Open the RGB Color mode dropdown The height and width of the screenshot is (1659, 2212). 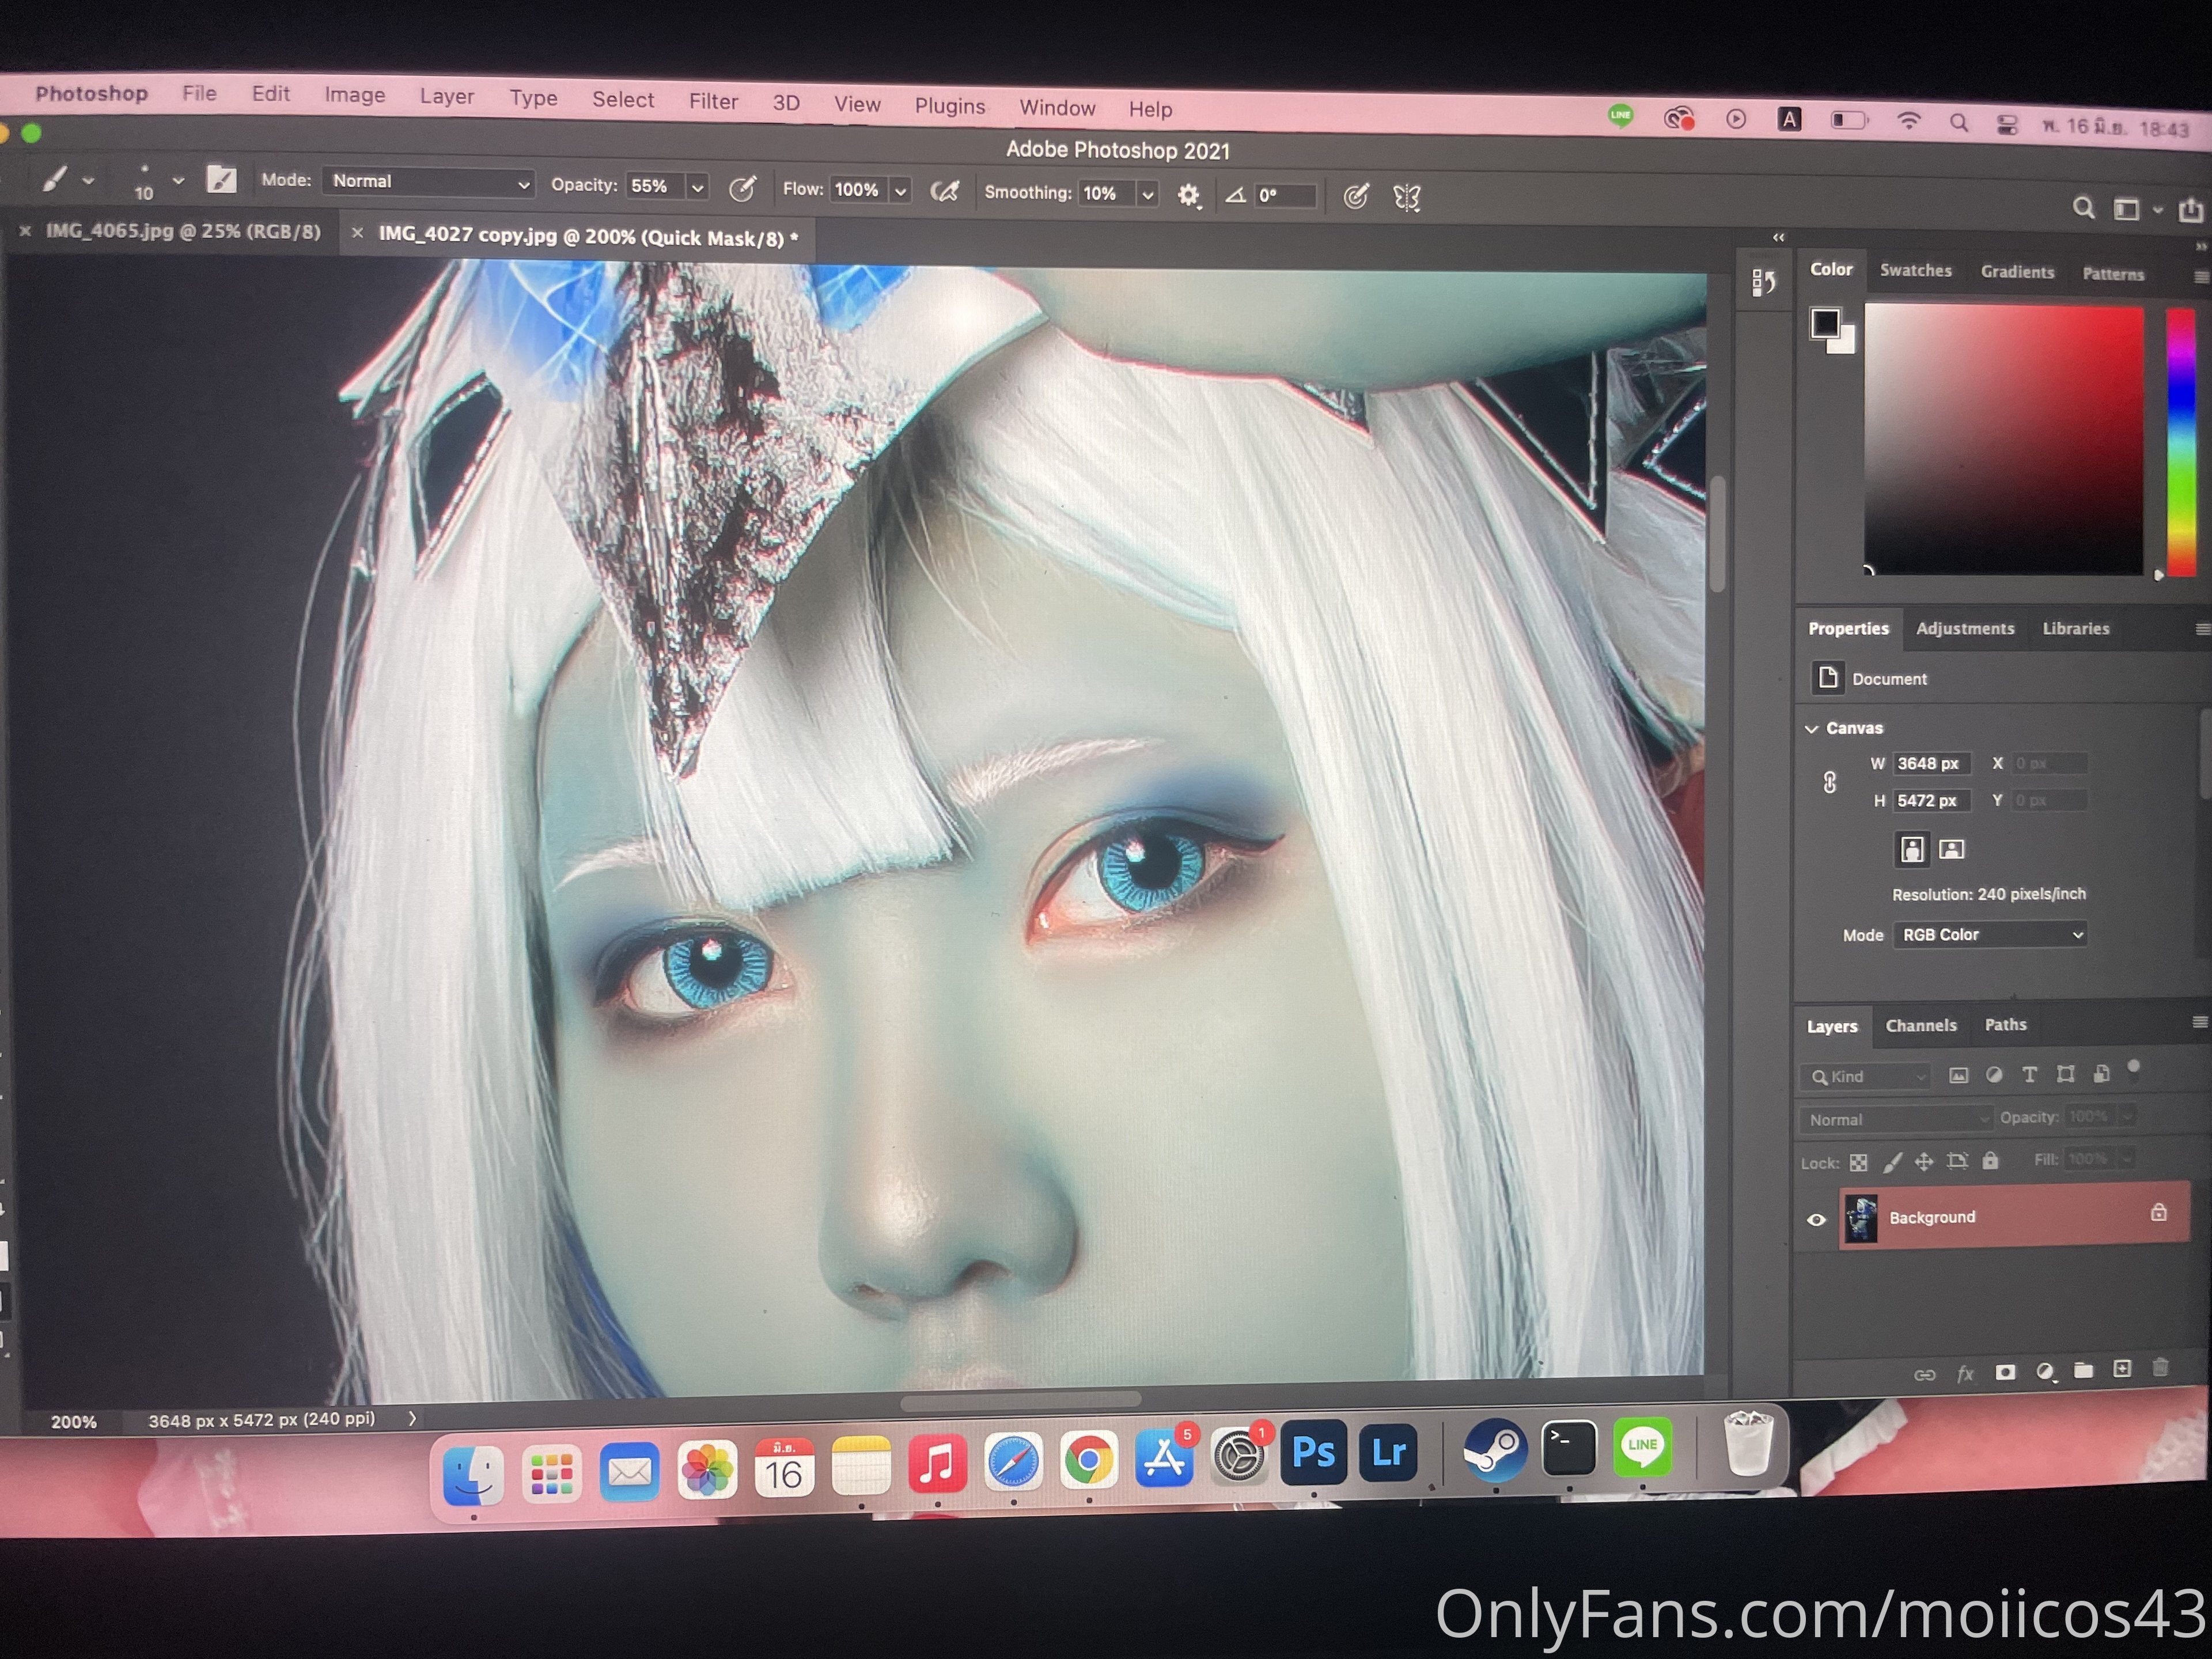(1990, 934)
